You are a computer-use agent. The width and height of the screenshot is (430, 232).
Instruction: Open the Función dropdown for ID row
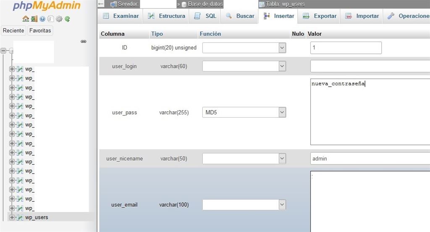[244, 48]
